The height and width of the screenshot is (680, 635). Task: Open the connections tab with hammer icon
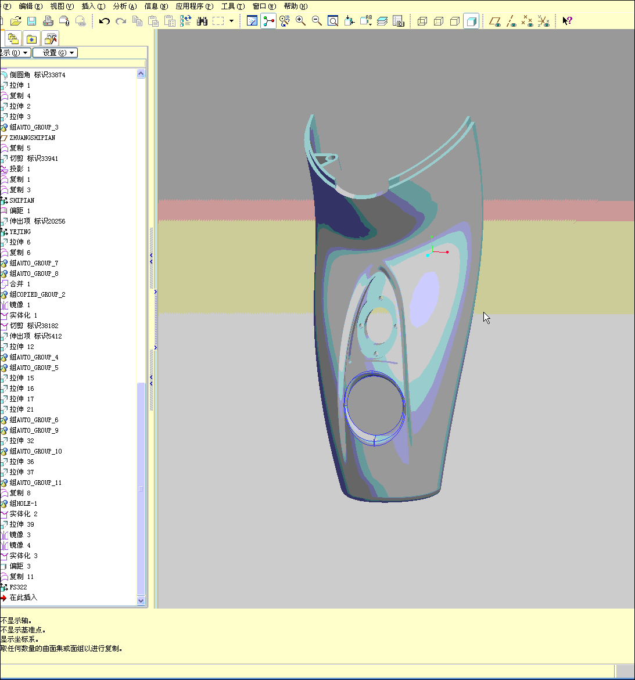point(51,39)
